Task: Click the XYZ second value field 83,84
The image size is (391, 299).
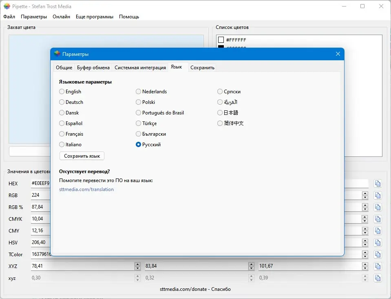Action: [197, 266]
